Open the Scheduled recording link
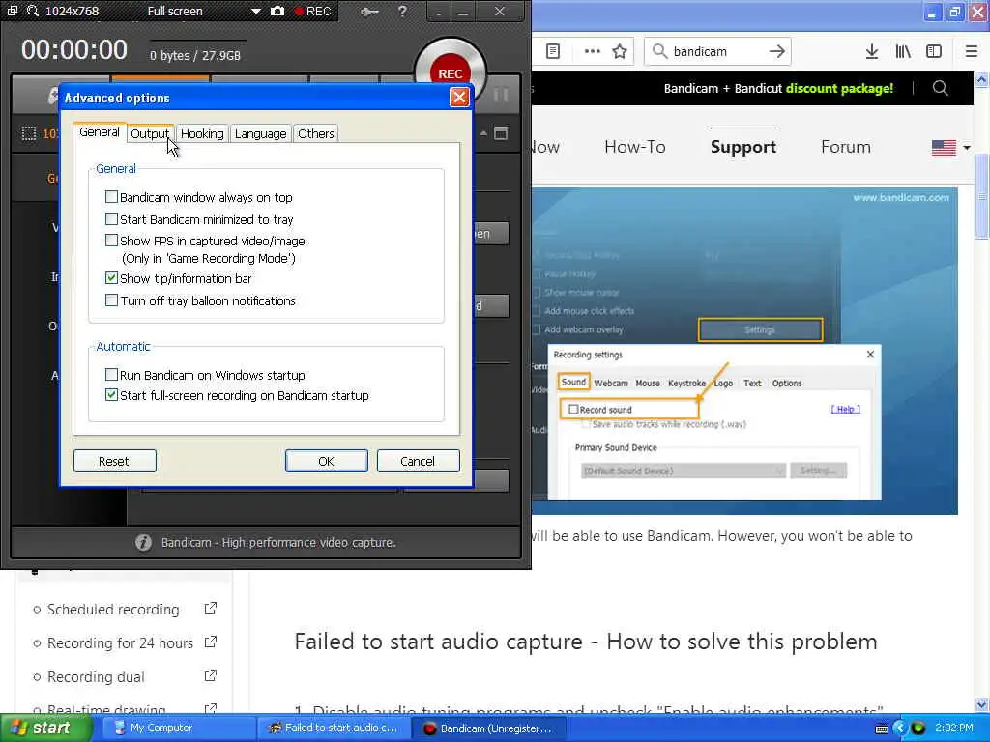The image size is (990, 742). click(114, 610)
